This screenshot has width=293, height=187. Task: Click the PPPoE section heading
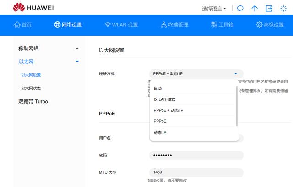point(107,114)
